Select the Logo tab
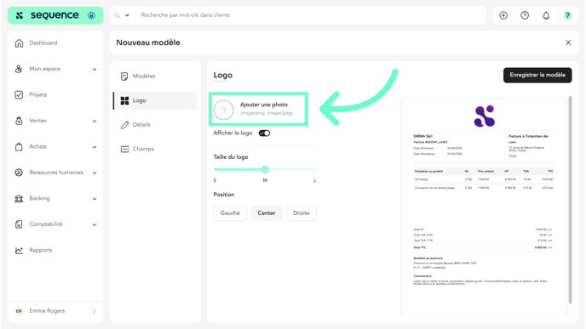 (x=155, y=100)
